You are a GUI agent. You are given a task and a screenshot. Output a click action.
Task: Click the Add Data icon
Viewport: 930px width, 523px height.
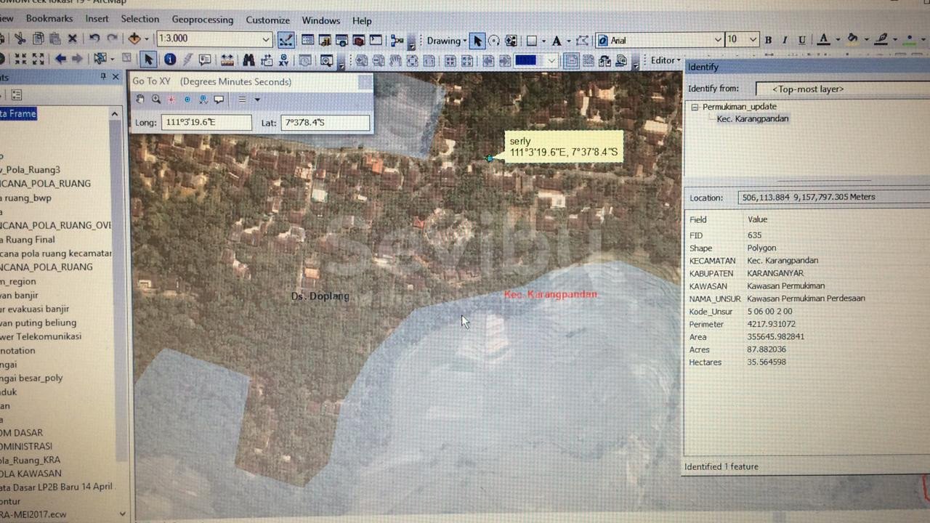point(134,39)
